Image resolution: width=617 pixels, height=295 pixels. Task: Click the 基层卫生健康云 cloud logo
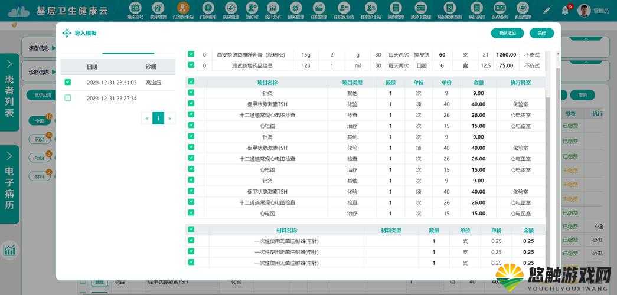tap(19, 11)
